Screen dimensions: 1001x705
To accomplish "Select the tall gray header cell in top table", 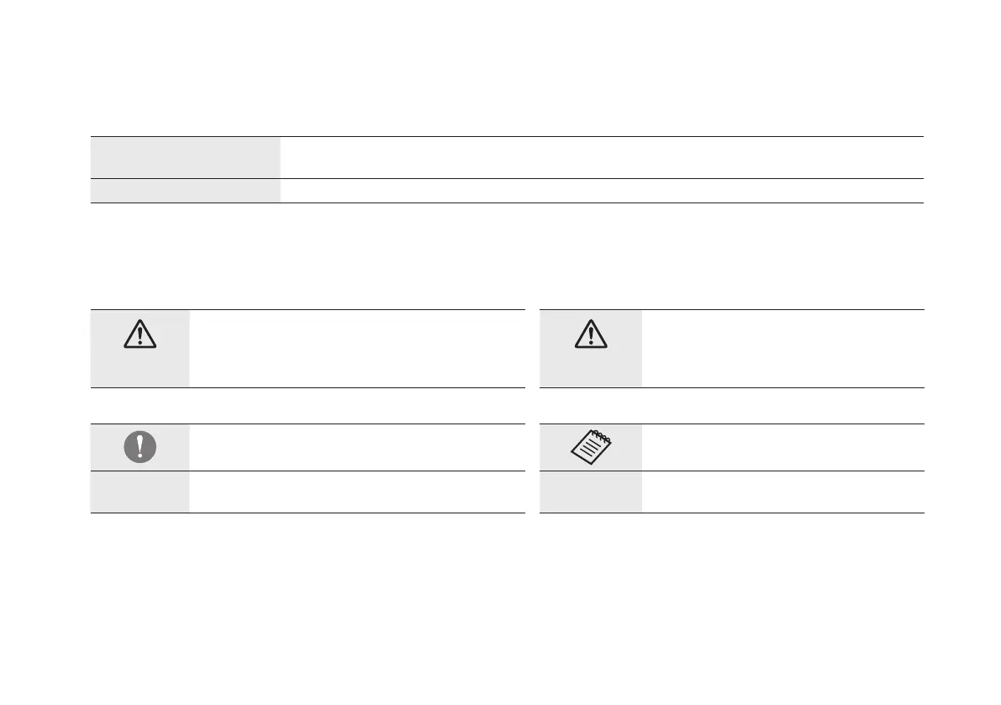I will coord(185,157).
